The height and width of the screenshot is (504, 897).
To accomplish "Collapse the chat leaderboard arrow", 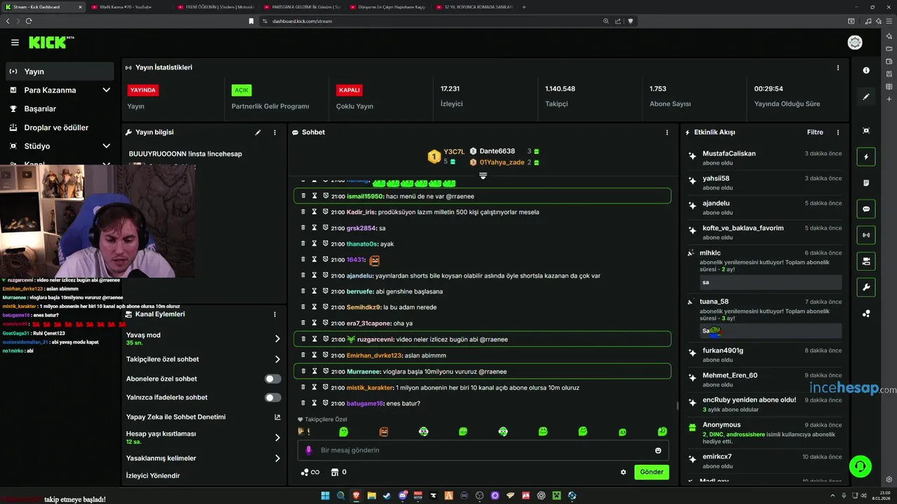I will tap(483, 176).
